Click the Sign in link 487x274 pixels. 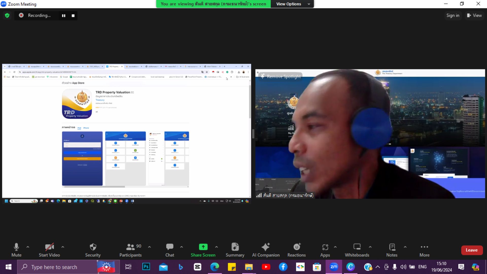(x=453, y=15)
